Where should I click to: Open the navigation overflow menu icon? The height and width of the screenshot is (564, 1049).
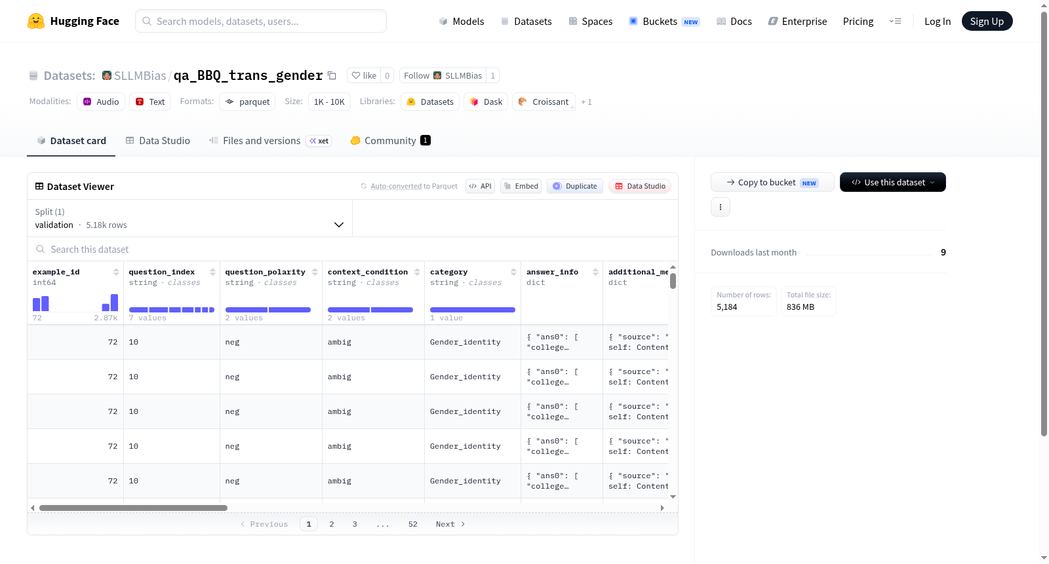(895, 21)
